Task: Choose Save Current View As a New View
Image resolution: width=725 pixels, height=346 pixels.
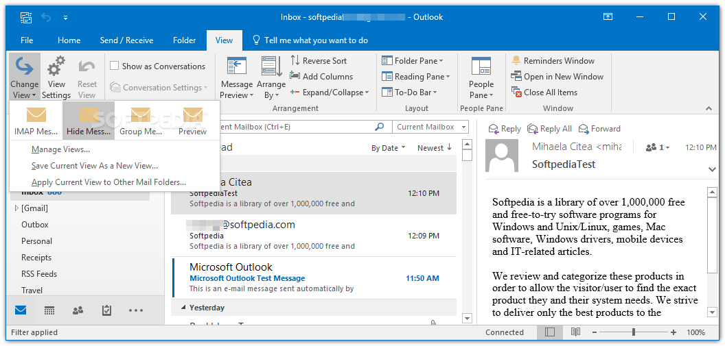Action: click(95, 166)
